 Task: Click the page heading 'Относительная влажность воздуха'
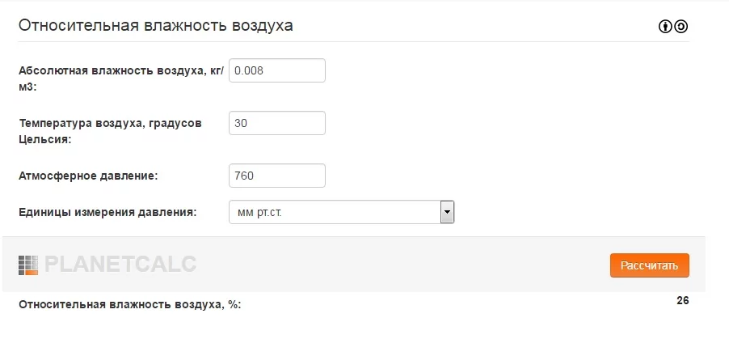pos(155,25)
